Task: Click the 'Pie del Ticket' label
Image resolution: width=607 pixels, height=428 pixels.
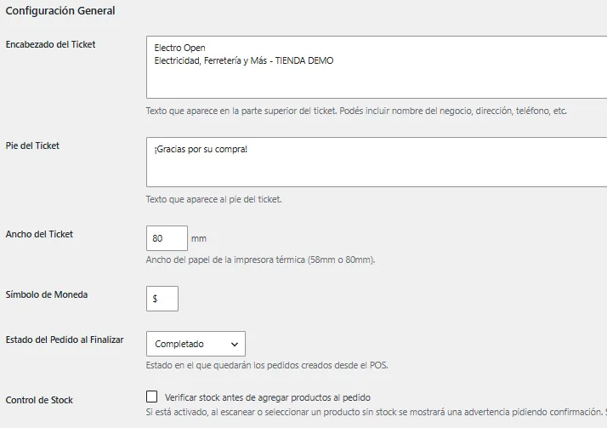Action: pyautogui.click(x=32, y=146)
